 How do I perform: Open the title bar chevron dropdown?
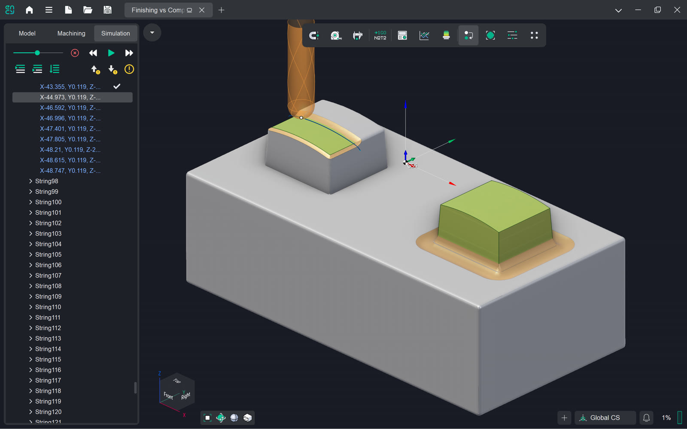(618, 10)
